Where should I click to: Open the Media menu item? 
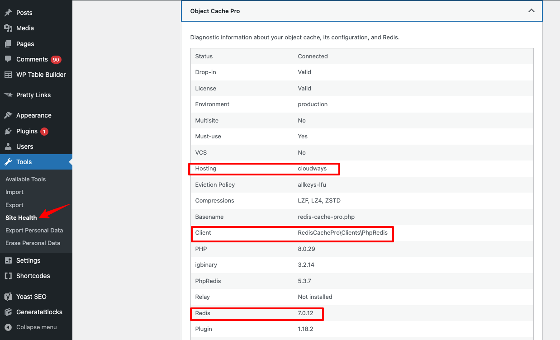coord(36,28)
